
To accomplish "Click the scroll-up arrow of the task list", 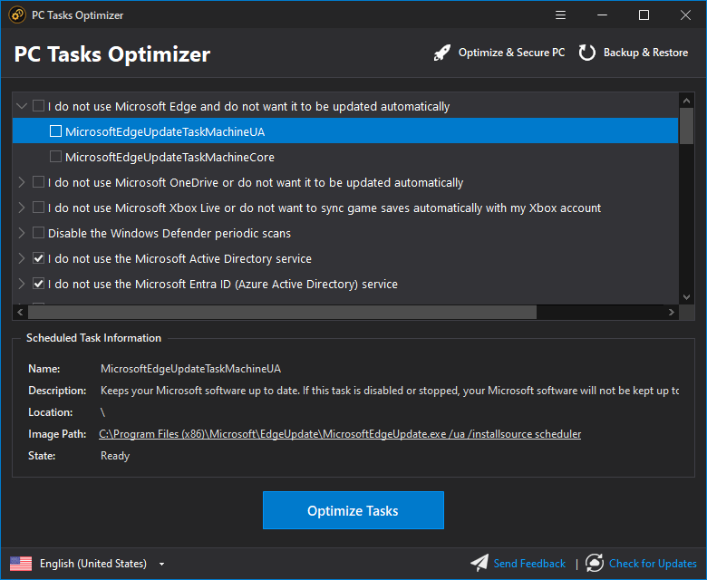I will pyautogui.click(x=686, y=100).
